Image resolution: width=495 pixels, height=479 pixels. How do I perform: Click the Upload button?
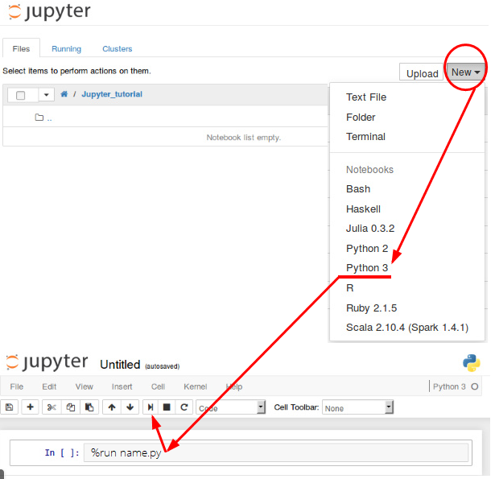(x=422, y=73)
